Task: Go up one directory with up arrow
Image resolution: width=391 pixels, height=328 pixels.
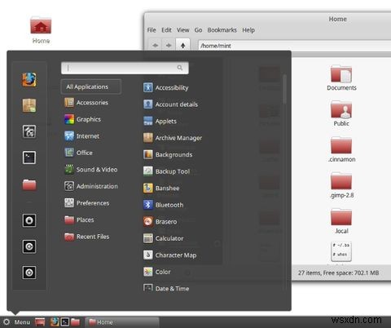Action: coord(182,46)
